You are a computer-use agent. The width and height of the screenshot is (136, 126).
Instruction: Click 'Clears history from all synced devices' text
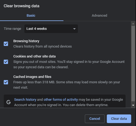[x=43, y=46]
